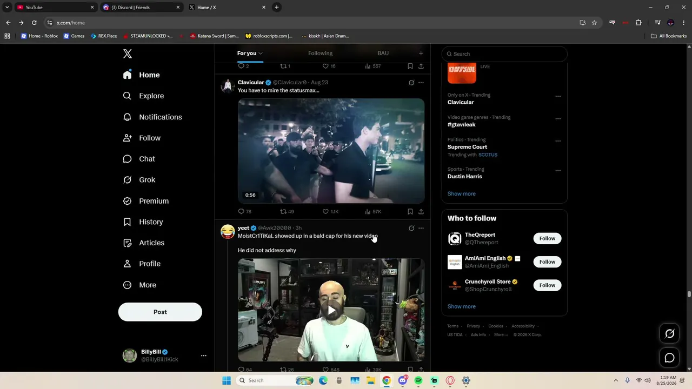Reload the page in Chrome
The width and height of the screenshot is (692, 389).
(x=34, y=23)
